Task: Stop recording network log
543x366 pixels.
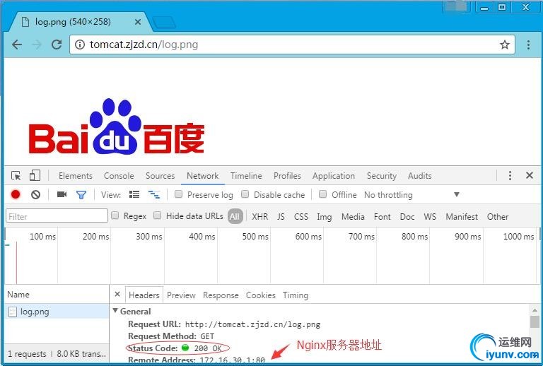Action: [16, 194]
